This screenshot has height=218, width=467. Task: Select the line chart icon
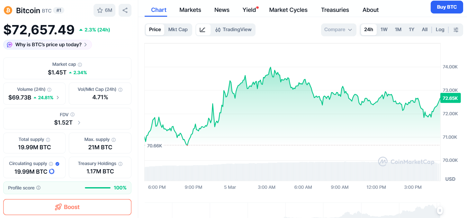coord(202,30)
